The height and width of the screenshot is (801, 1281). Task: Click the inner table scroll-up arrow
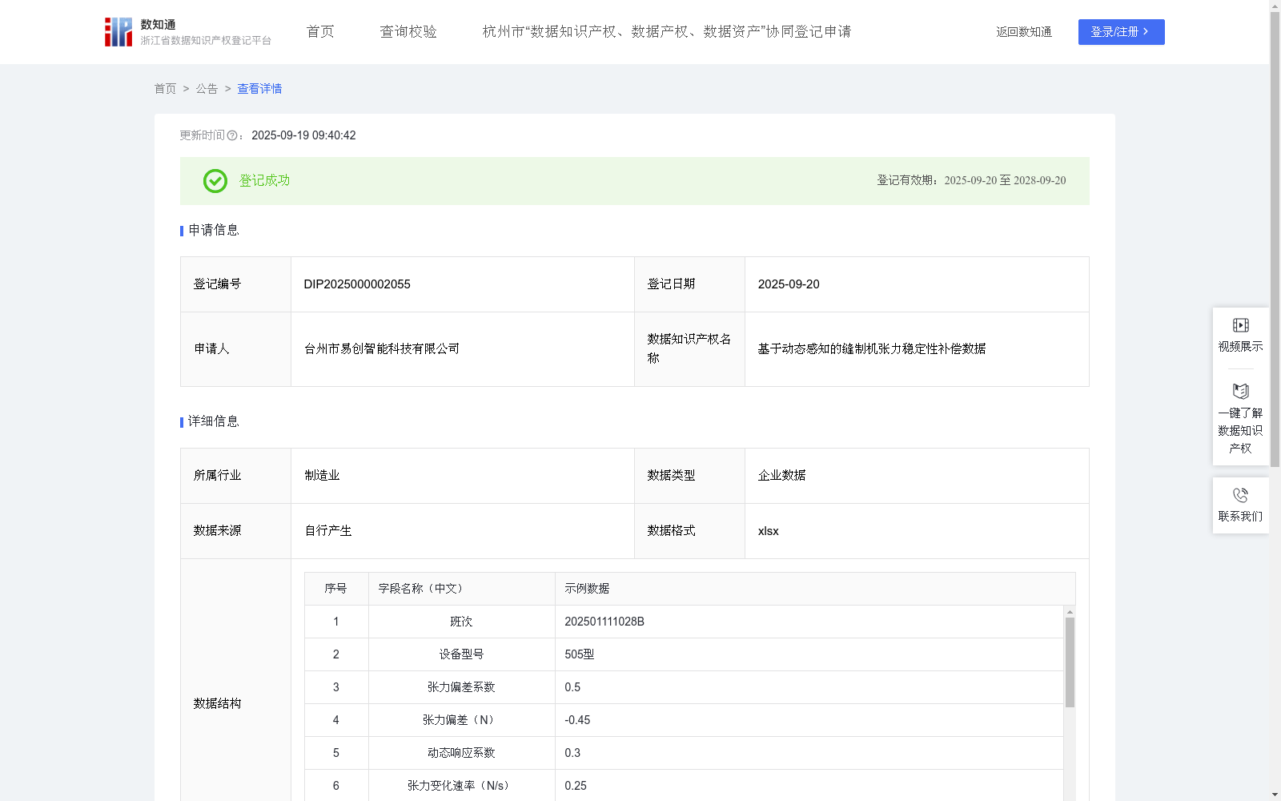tap(1070, 612)
